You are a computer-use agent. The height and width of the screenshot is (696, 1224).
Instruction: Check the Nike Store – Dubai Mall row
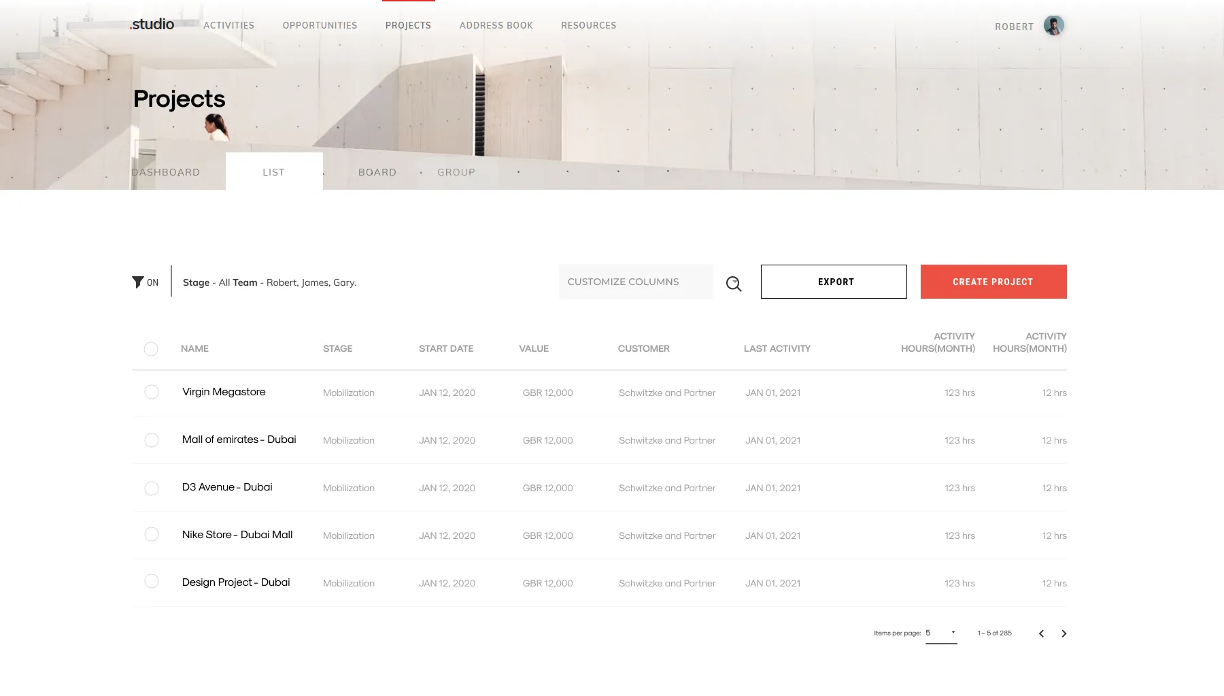coord(151,535)
